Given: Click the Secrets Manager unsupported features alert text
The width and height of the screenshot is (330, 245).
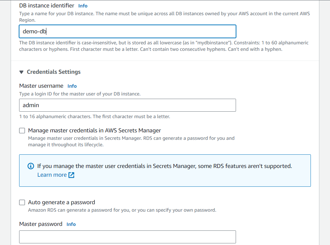Looking at the screenshot, I should click(165, 166).
